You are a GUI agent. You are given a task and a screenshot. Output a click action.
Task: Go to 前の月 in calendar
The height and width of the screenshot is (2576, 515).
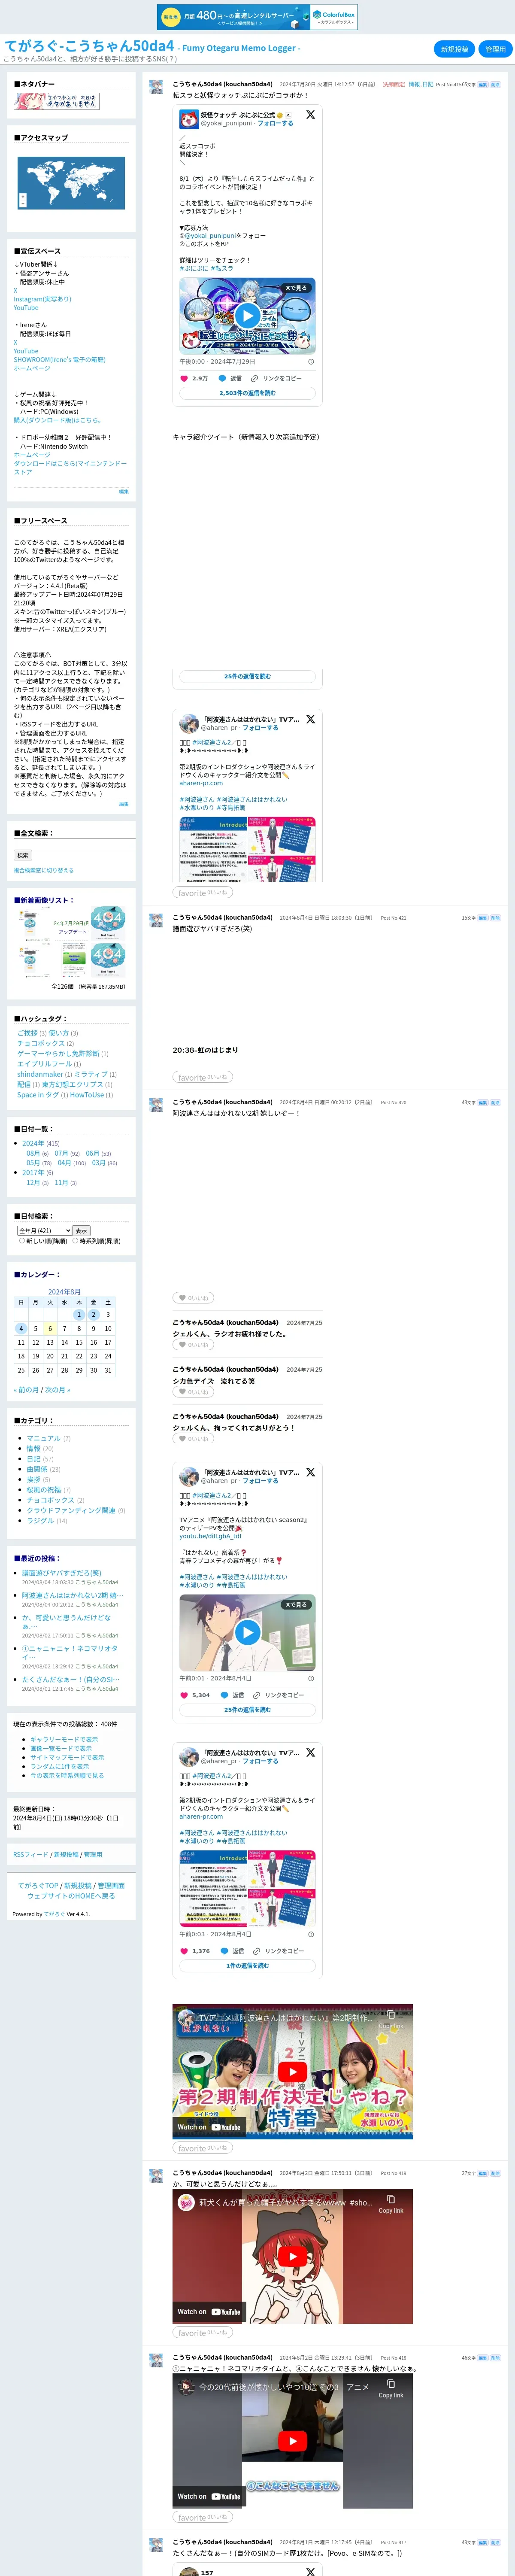pyautogui.click(x=26, y=1390)
